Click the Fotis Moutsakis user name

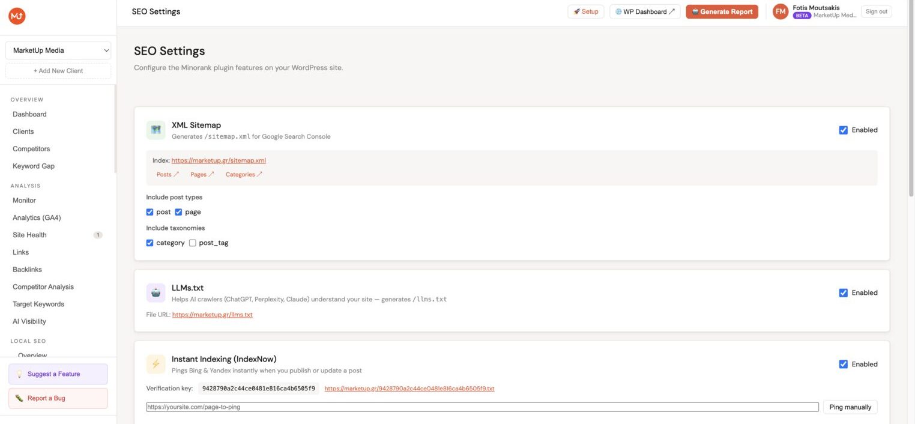817,8
